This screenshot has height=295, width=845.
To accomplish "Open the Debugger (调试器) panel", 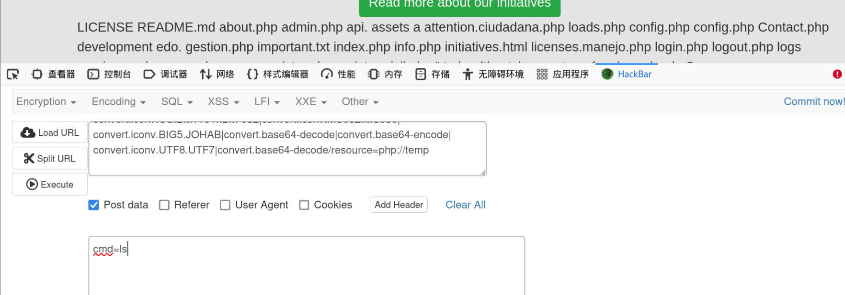I will point(165,74).
